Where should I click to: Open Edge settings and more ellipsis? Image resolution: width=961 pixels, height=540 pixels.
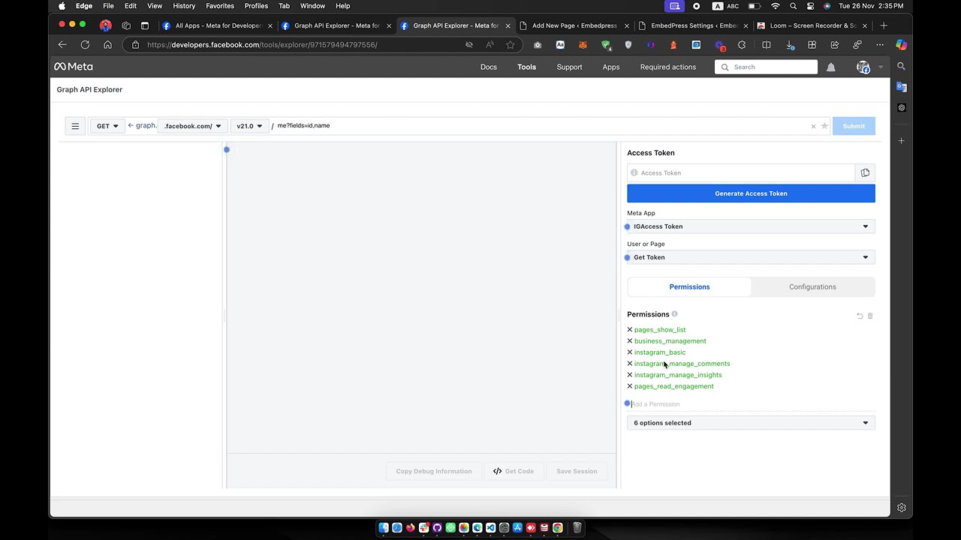[x=880, y=45]
